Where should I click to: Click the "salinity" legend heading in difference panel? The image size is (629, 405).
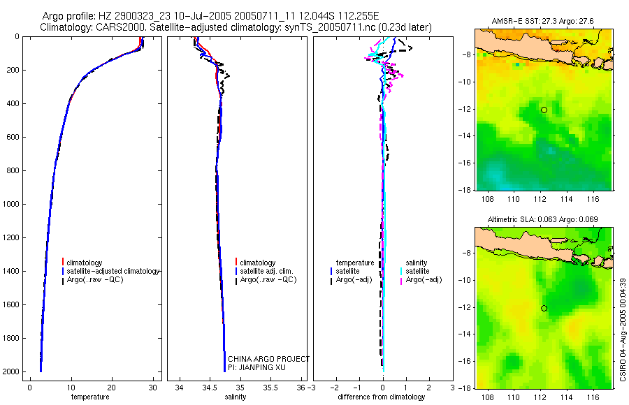417,263
